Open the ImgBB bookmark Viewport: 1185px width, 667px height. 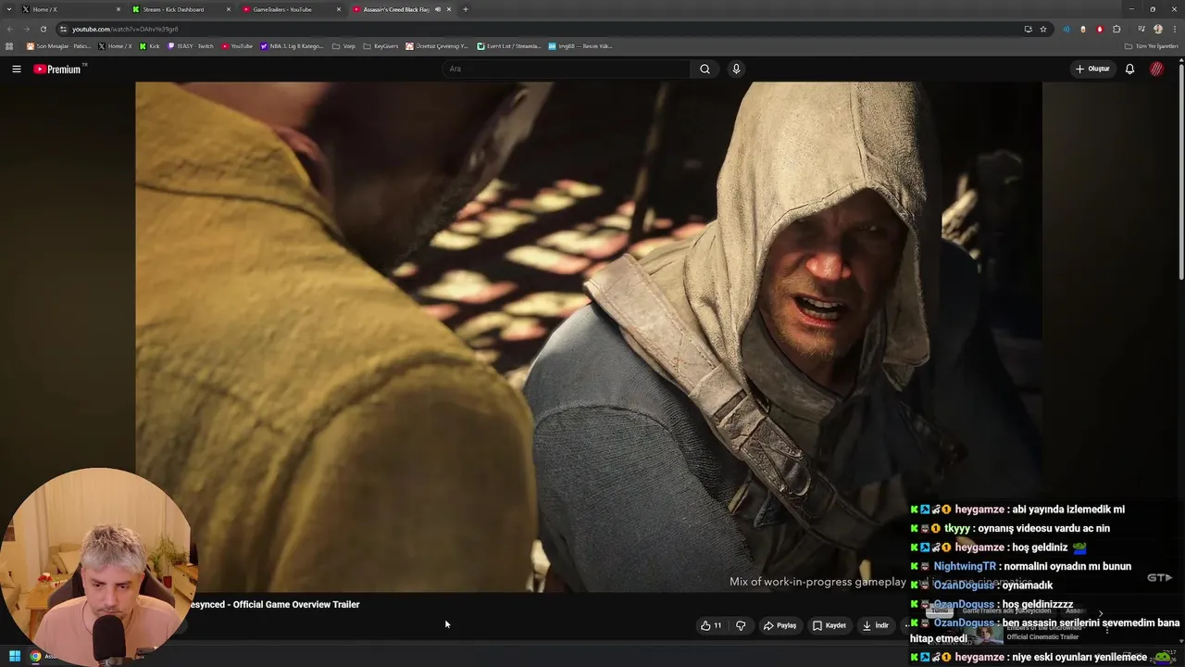tap(580, 45)
